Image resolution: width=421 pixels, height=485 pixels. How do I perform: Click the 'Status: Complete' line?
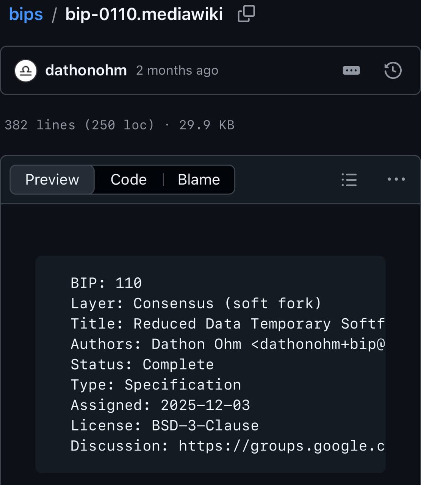point(142,365)
